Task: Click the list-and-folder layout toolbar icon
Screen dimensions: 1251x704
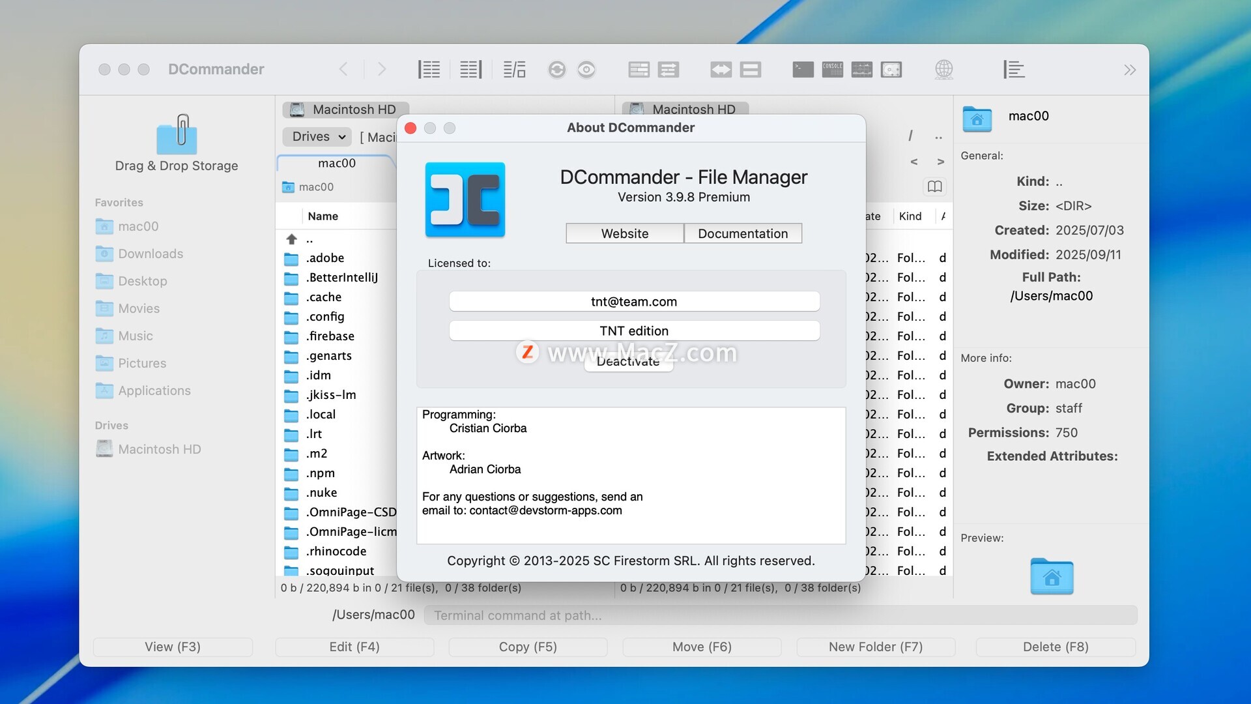Action: 514,69
